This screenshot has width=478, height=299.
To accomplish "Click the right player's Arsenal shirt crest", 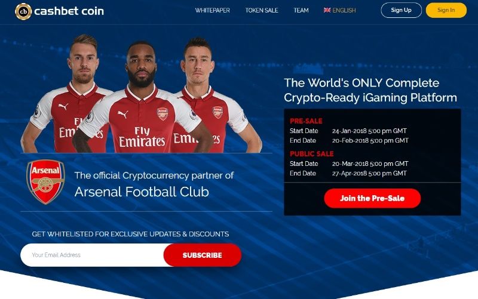I will click(x=217, y=112).
